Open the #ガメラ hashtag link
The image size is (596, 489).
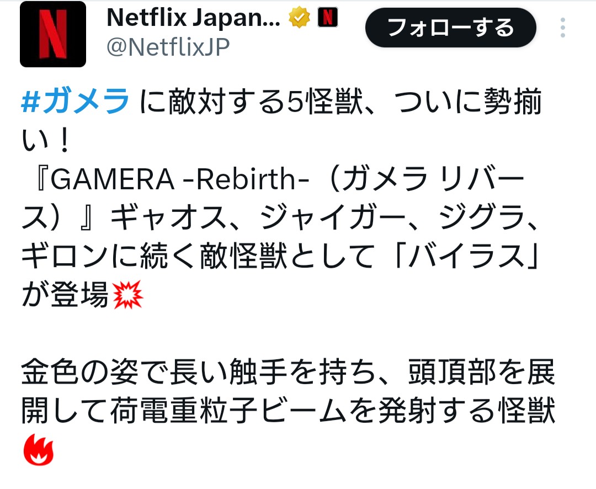coord(75,101)
